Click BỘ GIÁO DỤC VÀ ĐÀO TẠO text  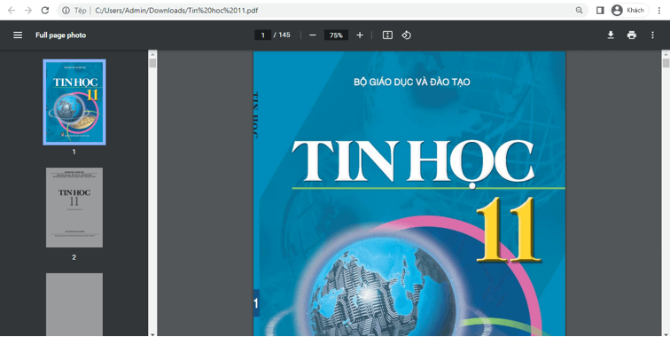click(x=412, y=82)
